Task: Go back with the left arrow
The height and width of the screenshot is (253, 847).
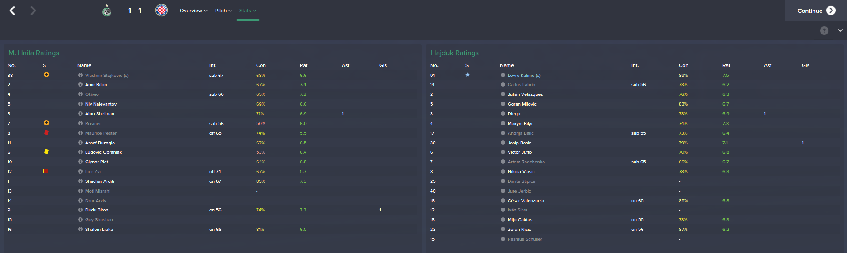Action: click(x=12, y=11)
